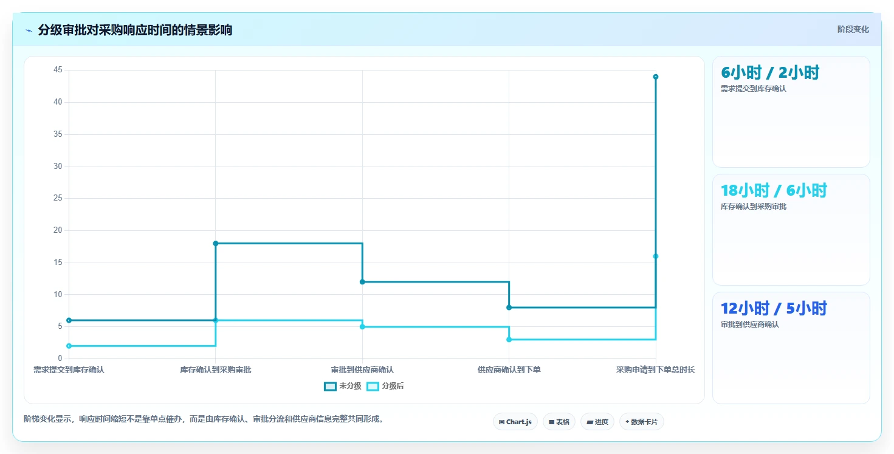Select the 未分级 point at 6 for 需求提交到库存确认
This screenshot has width=894, height=454.
(x=69, y=320)
